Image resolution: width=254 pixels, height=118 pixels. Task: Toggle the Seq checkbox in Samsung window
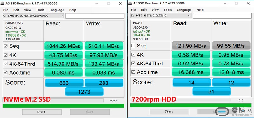click(6, 46)
